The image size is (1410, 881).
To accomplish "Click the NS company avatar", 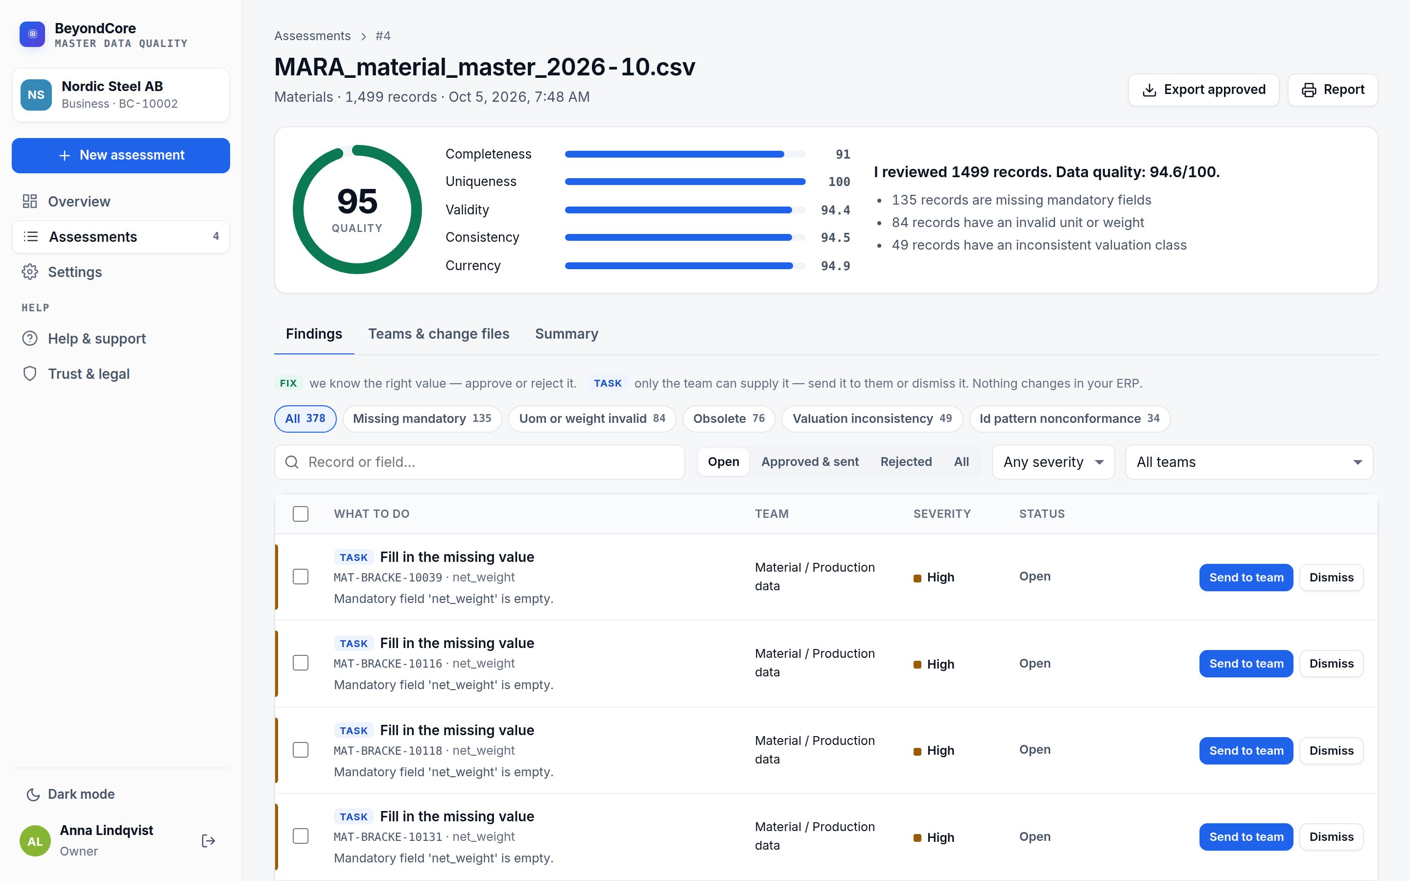I will [x=36, y=95].
